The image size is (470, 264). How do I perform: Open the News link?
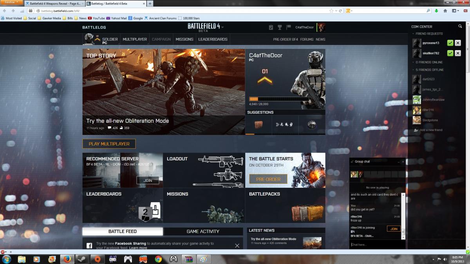[320, 39]
